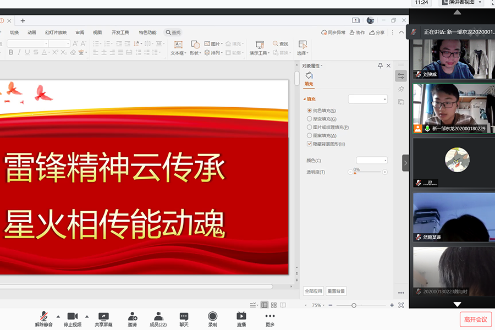Click the 离开会议 button

pos(475,320)
